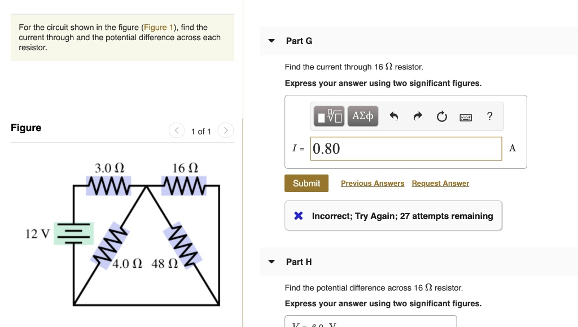Reset the answer with circular arrow icon
This screenshot has height=327, width=578.
441,117
